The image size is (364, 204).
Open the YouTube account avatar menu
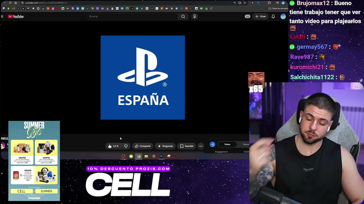click(283, 16)
